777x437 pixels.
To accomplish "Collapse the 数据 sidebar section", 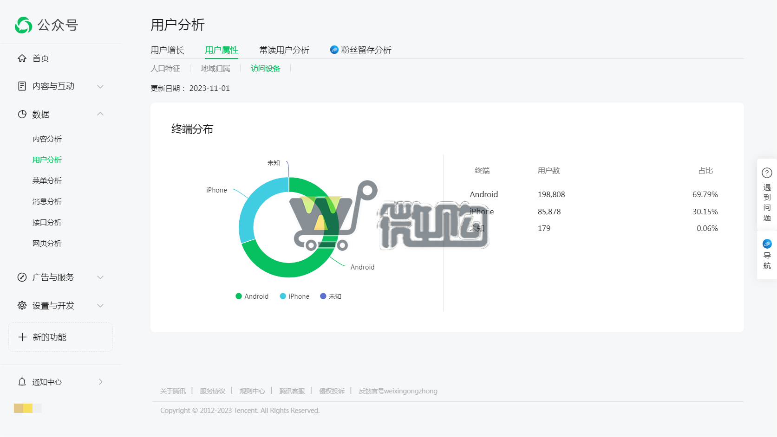I will tap(100, 114).
